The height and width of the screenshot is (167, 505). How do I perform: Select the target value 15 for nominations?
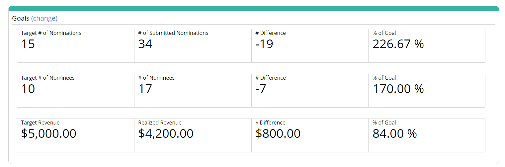(28, 44)
